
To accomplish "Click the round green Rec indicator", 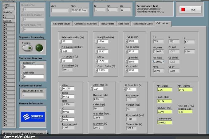I will coord(39,48).
